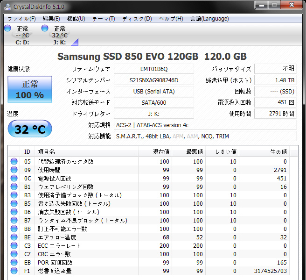Click the 現在値 column header

tap(155, 152)
